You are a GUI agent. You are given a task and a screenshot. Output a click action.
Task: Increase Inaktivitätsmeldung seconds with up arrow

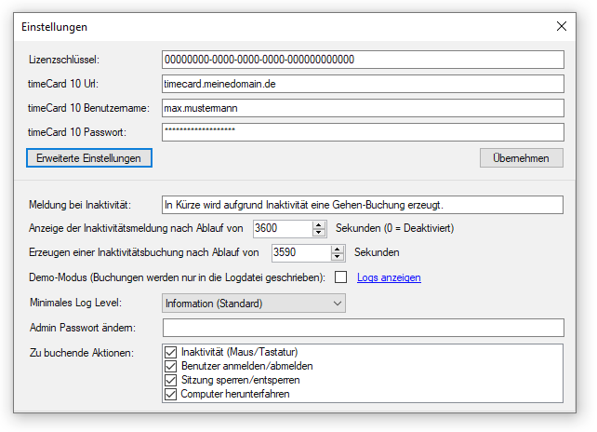[319, 224]
